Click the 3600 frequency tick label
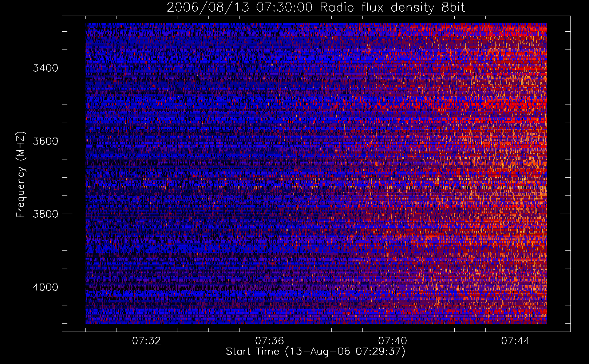Screen dimensions: 589x364 [46, 141]
